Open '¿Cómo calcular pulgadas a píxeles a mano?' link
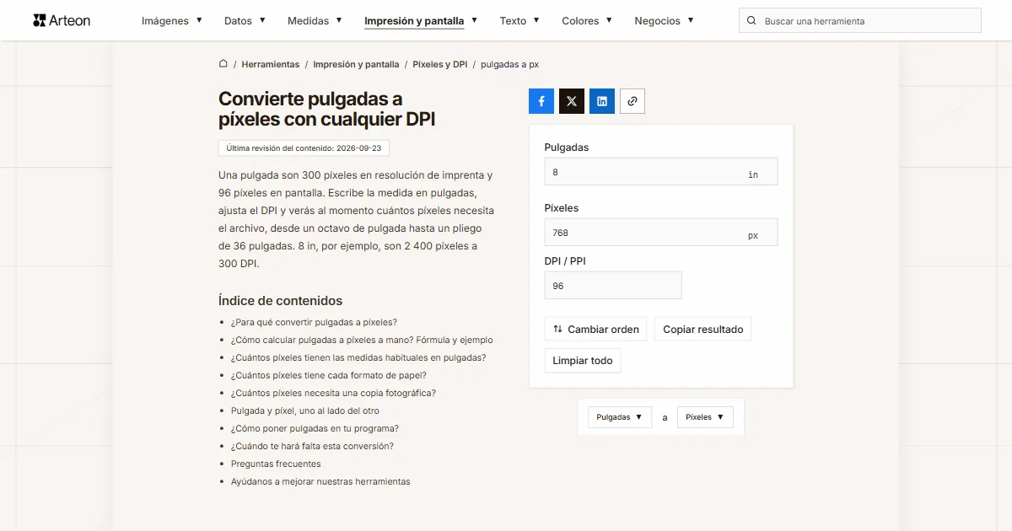The width and height of the screenshot is (1012, 531). [x=362, y=340]
